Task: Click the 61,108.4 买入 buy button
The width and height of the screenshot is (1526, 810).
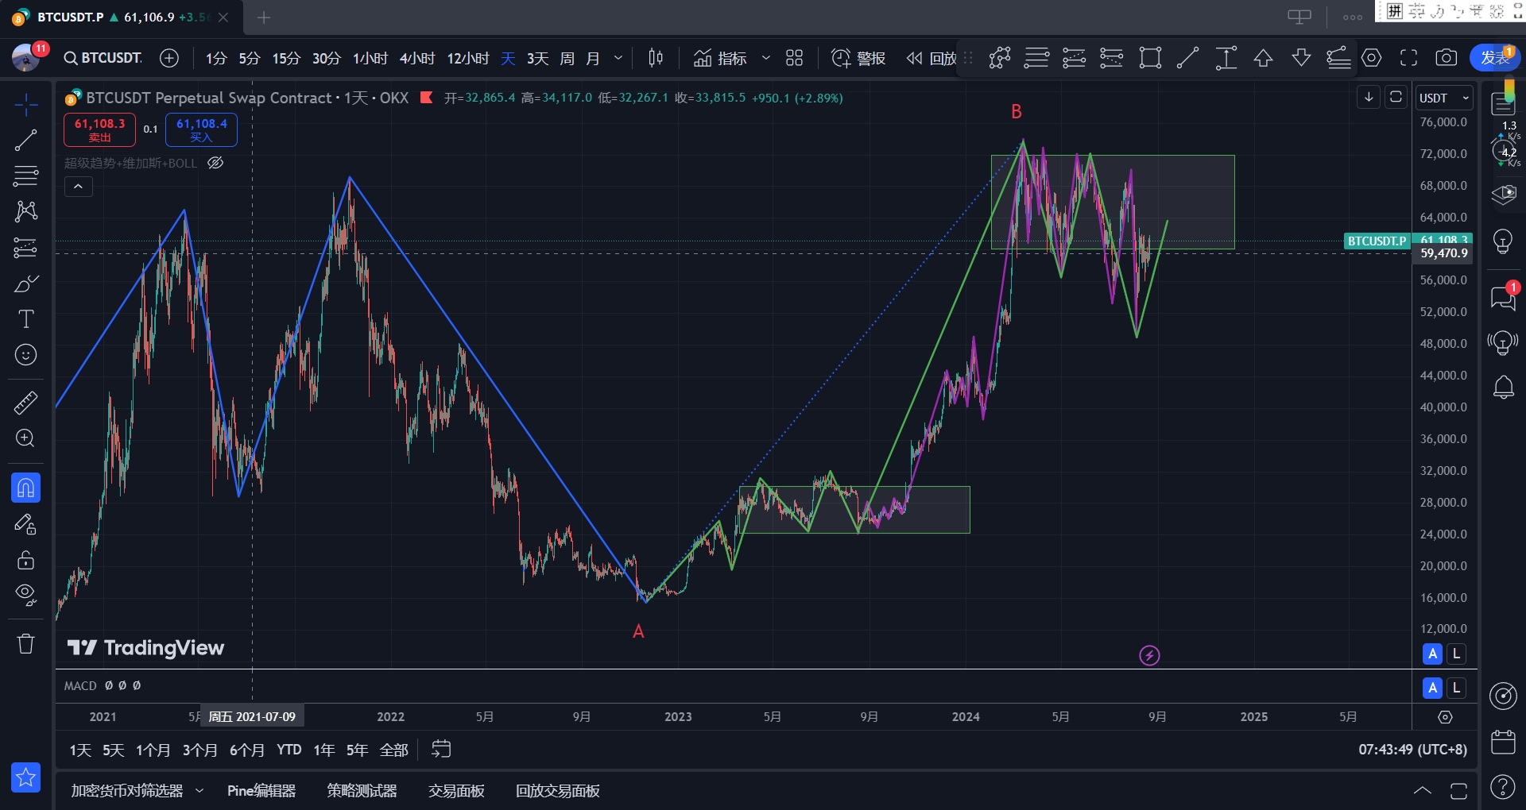Action: [x=201, y=130]
